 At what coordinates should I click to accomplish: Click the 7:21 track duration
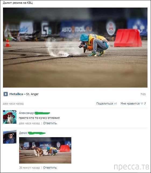(143, 94)
